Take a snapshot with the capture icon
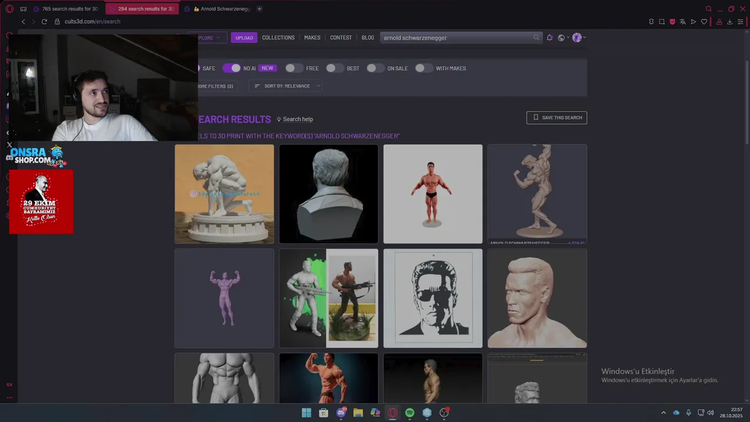Viewport: 750px width, 422px height. tap(662, 22)
